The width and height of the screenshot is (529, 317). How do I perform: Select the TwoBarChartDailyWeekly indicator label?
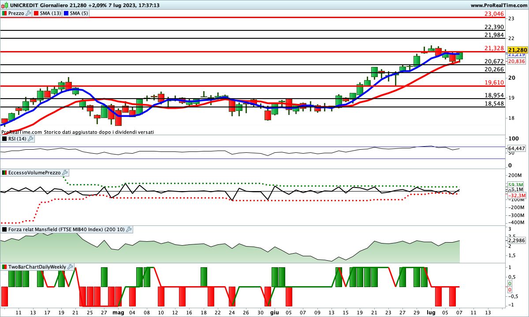[x=37, y=267]
